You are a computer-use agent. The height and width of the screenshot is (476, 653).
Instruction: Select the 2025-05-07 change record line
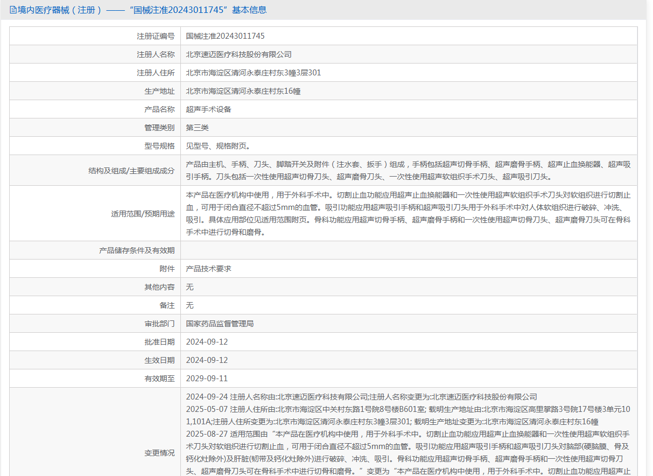pos(409,415)
